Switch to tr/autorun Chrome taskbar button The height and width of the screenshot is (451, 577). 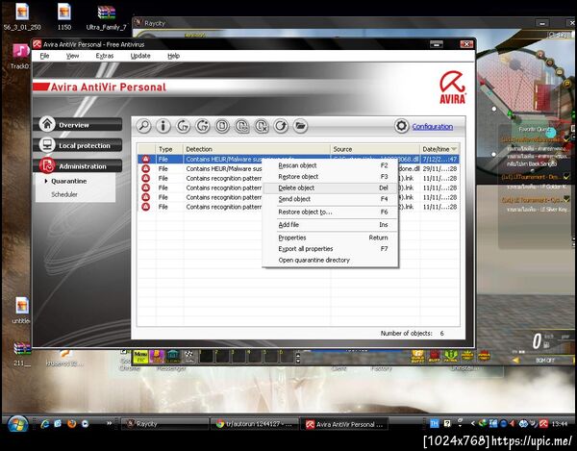(254, 424)
